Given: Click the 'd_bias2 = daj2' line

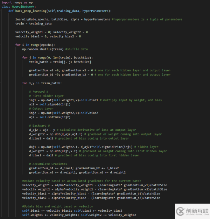Looking at the screenshot, I should [79, 139].
